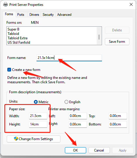The image size is (137, 158).
Task: Open the Drivers tab
Action: [34, 15]
